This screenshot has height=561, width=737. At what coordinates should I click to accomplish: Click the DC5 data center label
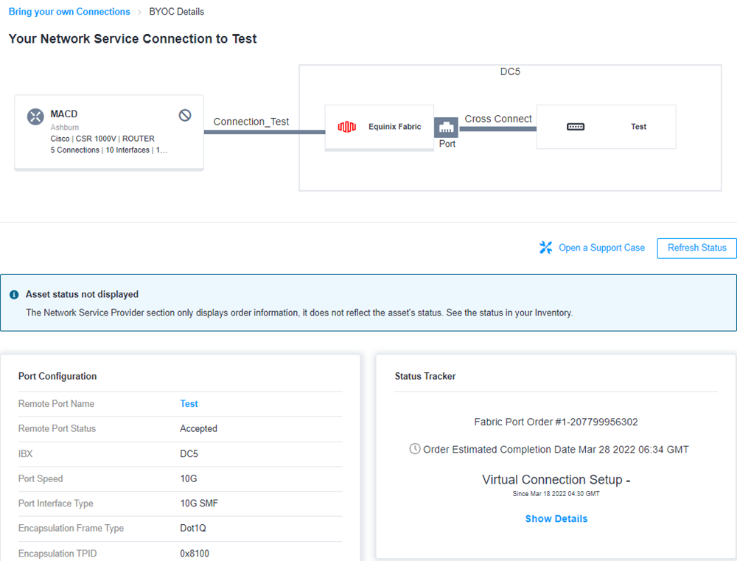tap(510, 72)
